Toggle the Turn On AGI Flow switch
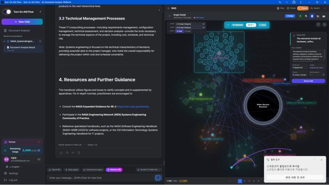The height and width of the screenshot is (185, 329). 7,12
